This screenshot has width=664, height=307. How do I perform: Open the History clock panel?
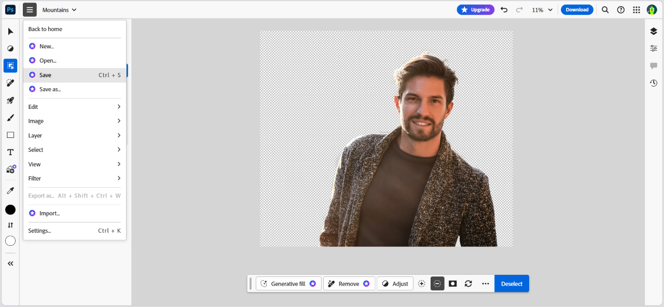click(x=654, y=83)
